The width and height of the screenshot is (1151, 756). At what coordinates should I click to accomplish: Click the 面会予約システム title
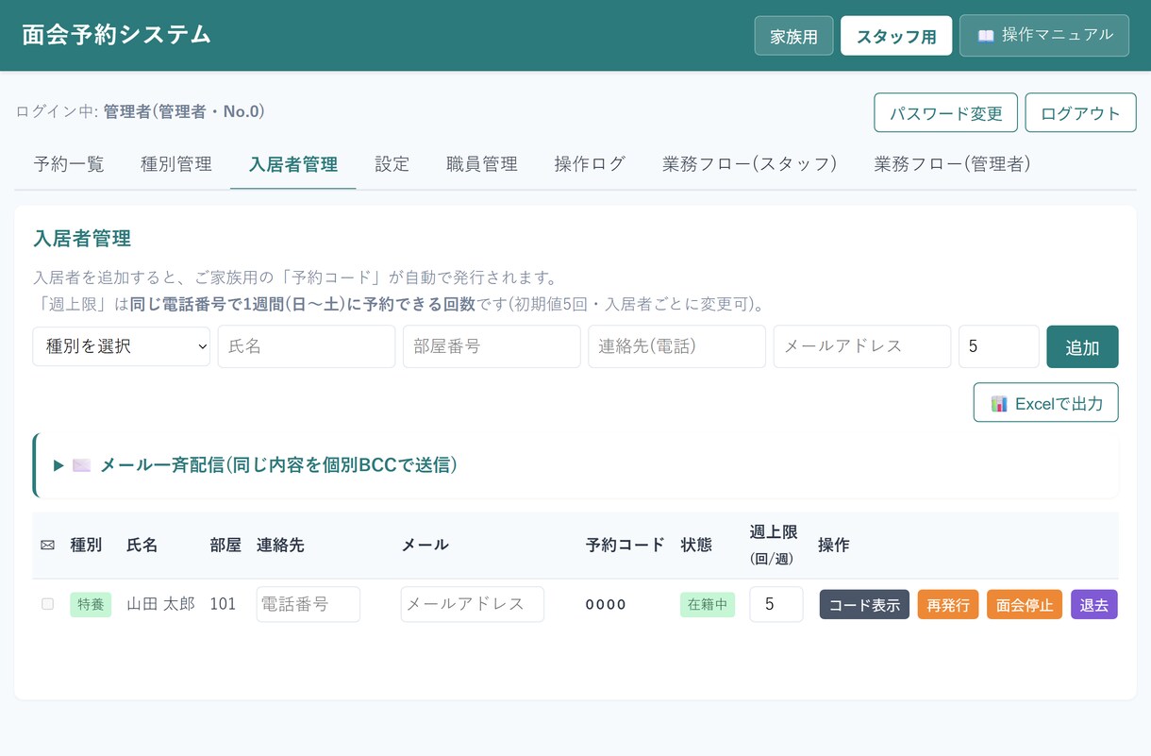[117, 35]
